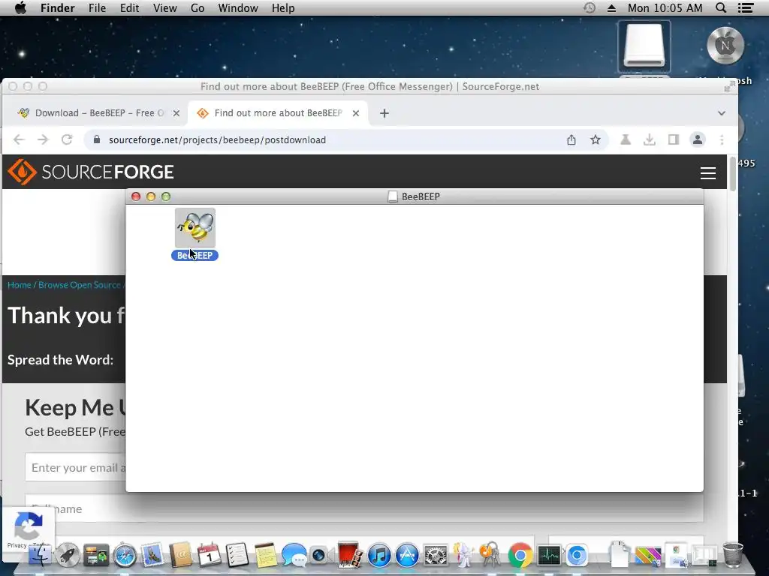Open the SourceForge hamburger menu

point(707,173)
